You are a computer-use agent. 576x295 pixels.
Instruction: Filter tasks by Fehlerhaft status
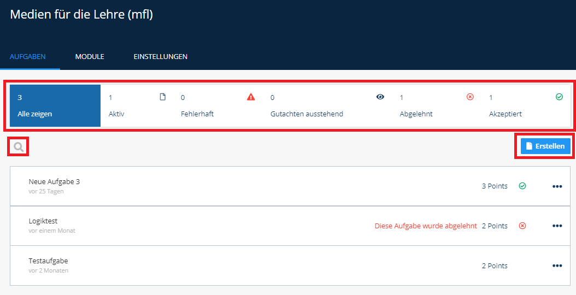coord(218,105)
